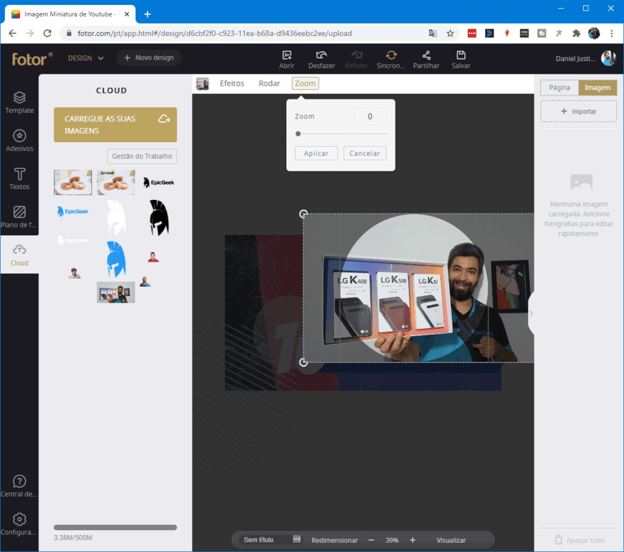Switch to the Página tab
624x552 pixels.
point(559,88)
